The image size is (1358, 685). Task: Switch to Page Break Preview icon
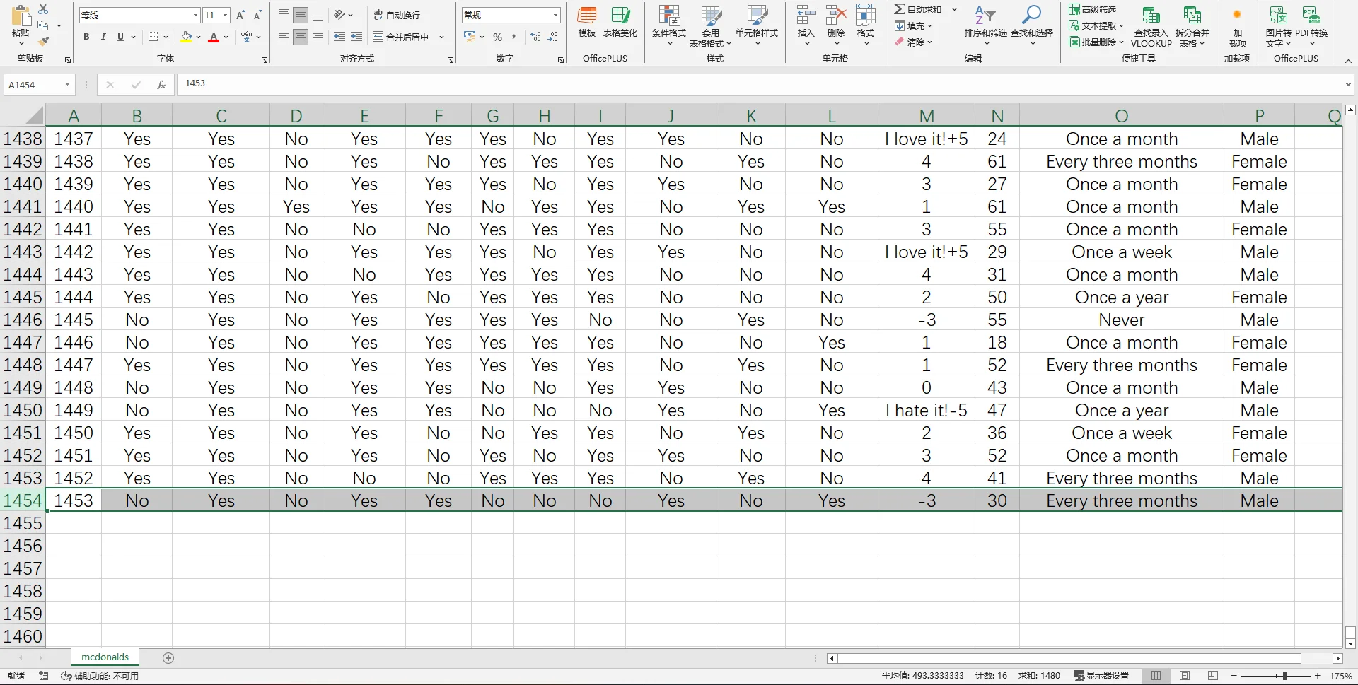1213,676
